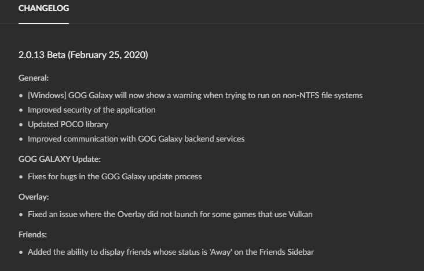The image size is (424, 271).
Task: Click the 2.0.13 Beta version heading
Action: pos(83,55)
